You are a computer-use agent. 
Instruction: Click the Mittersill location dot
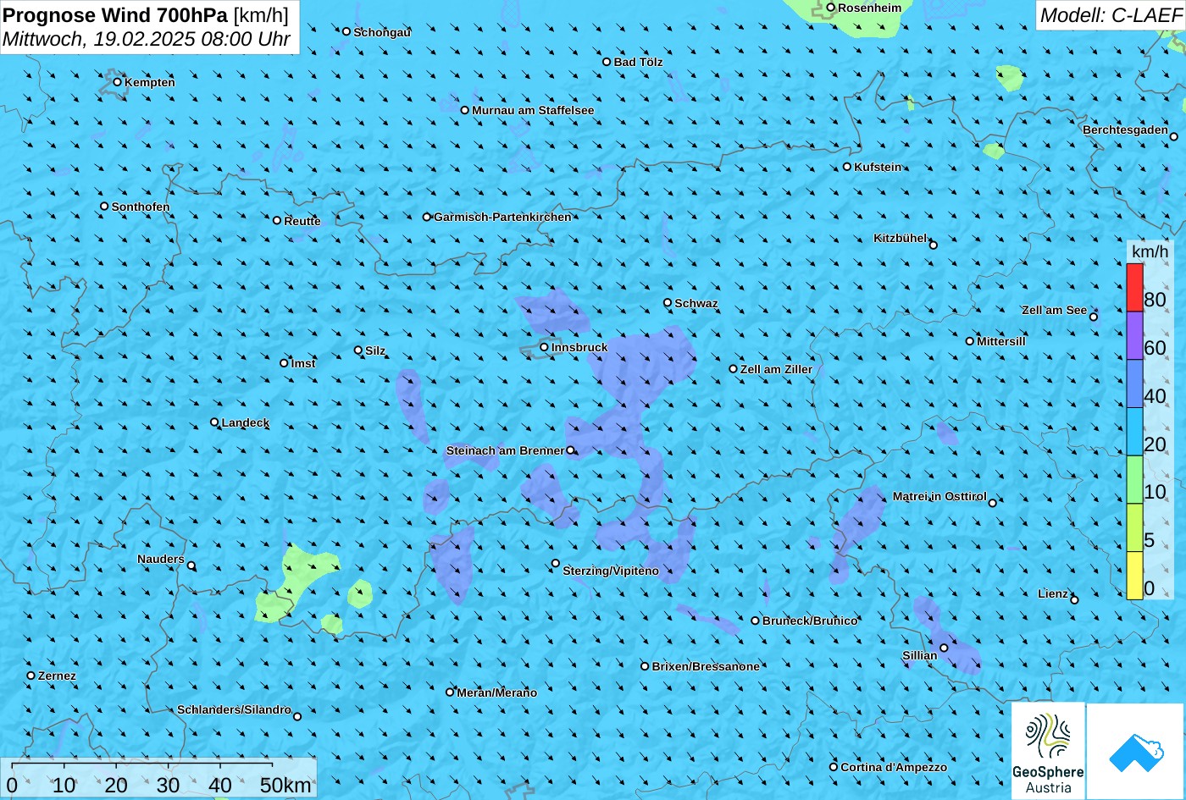point(970,341)
